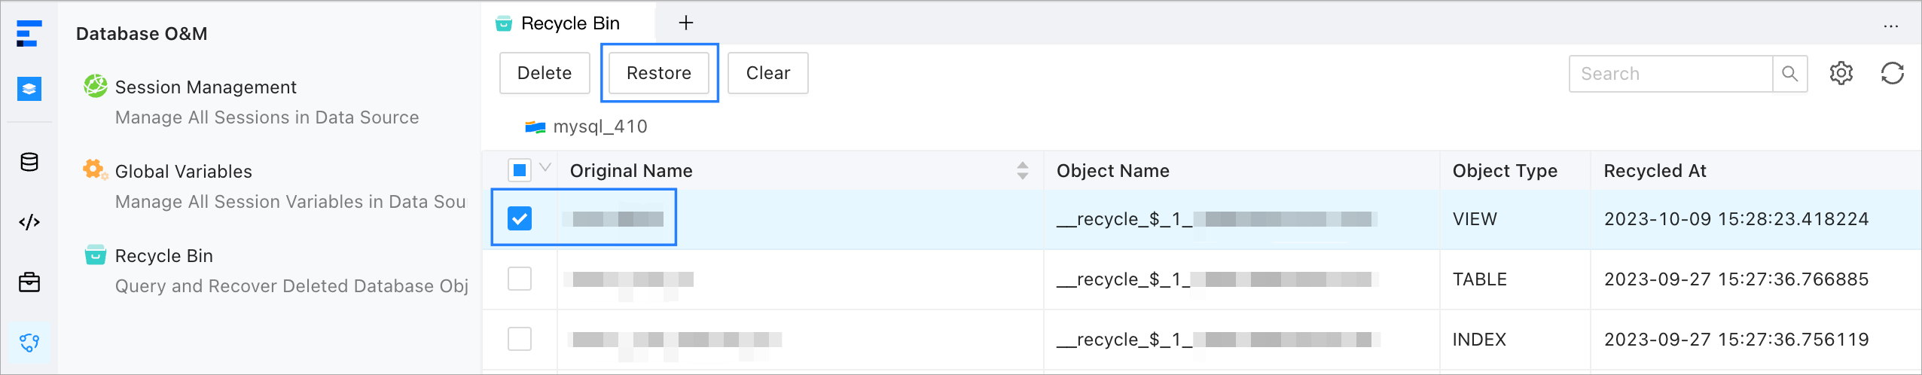Expand the header selection dropdown arrow
The height and width of the screenshot is (375, 1922).
(x=545, y=168)
